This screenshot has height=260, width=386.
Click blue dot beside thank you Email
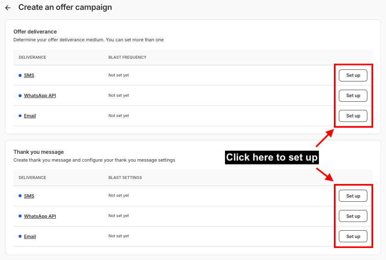point(20,236)
